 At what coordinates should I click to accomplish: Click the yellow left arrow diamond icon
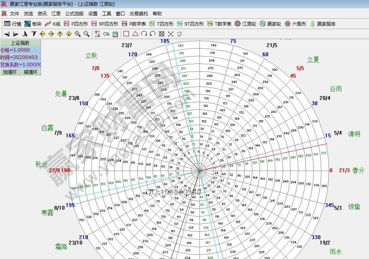[43, 34]
